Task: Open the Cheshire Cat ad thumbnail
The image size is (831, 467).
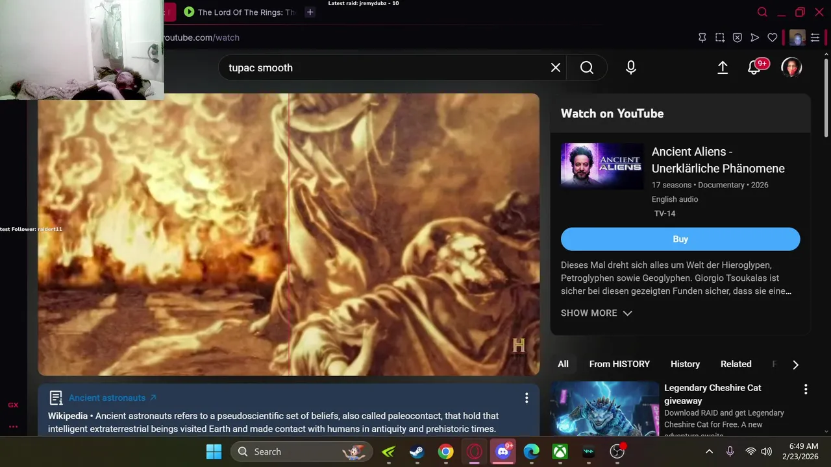Action: click(604, 408)
